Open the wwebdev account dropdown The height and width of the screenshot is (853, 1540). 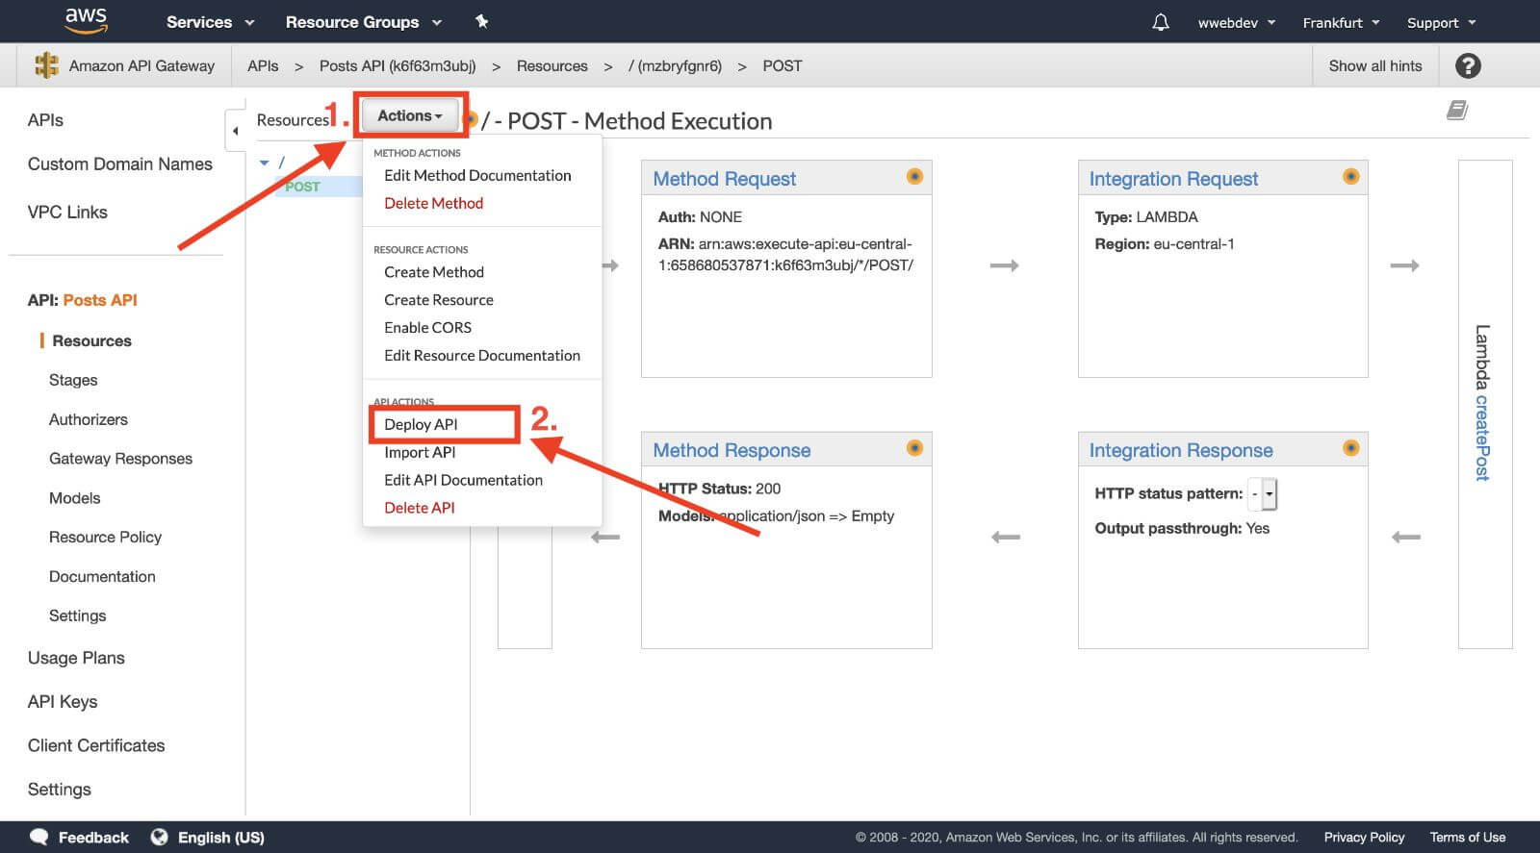(1236, 22)
